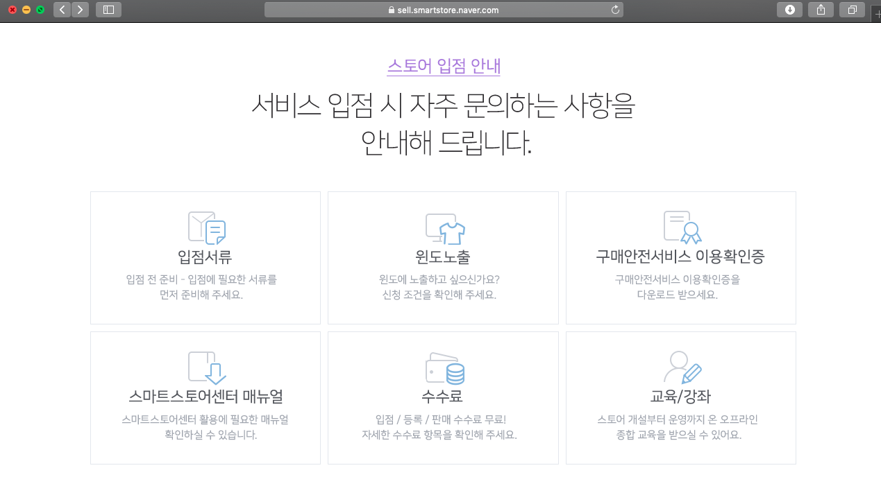Click the text '다운로드 받으세요.'
The image size is (881, 486).
[x=678, y=295]
